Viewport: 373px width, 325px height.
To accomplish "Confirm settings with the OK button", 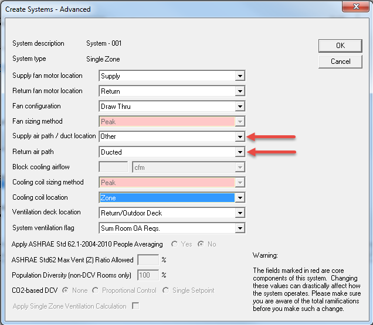I will pos(340,46).
